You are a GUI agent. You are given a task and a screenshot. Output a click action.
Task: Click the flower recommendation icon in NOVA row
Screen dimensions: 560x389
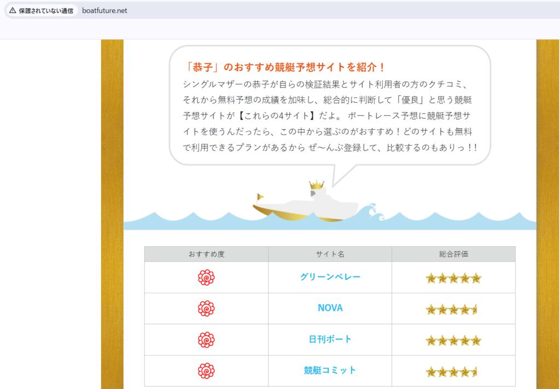click(x=206, y=309)
